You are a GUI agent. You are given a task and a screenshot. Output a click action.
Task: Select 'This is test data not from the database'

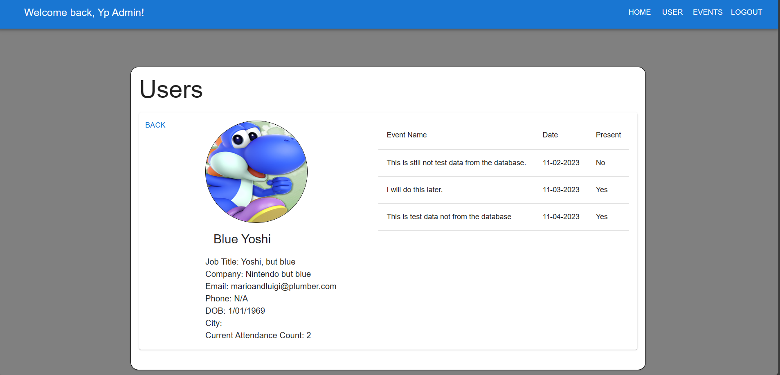coord(449,217)
